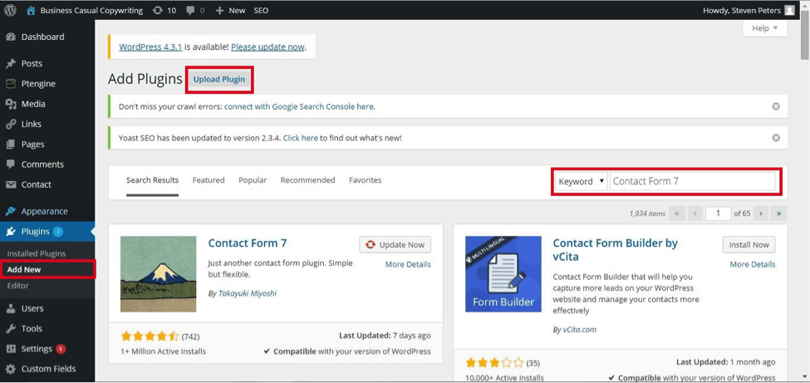
Task: Open Contact Form Builder by vCita title
Action: coord(616,249)
